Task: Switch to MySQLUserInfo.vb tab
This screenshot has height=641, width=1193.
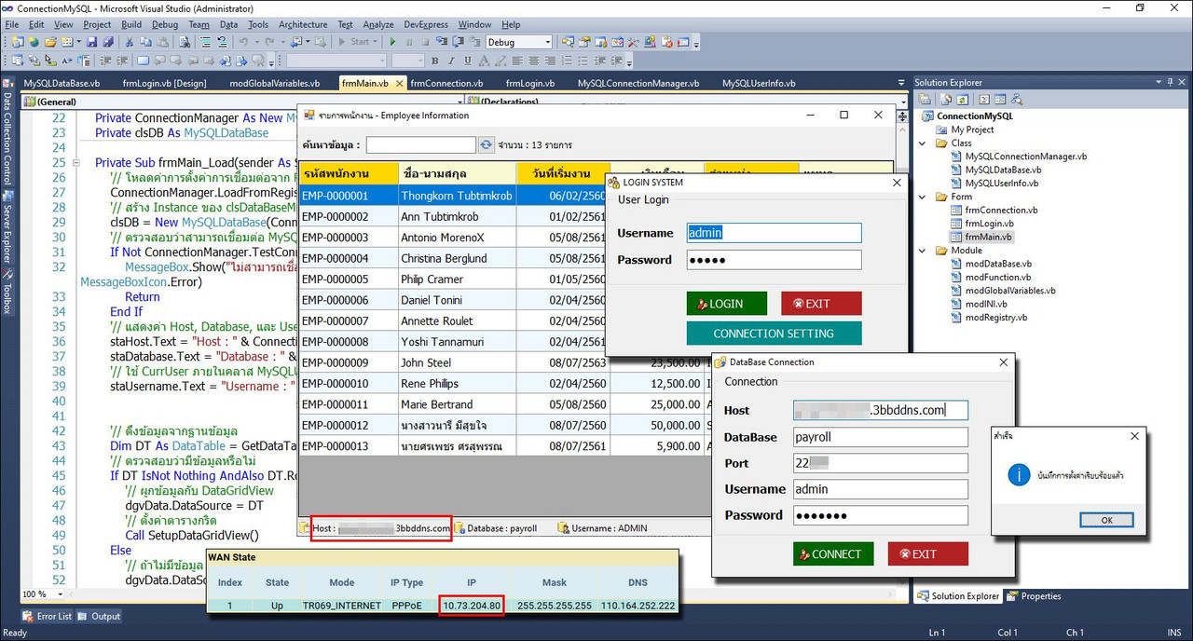Action: 759,83
